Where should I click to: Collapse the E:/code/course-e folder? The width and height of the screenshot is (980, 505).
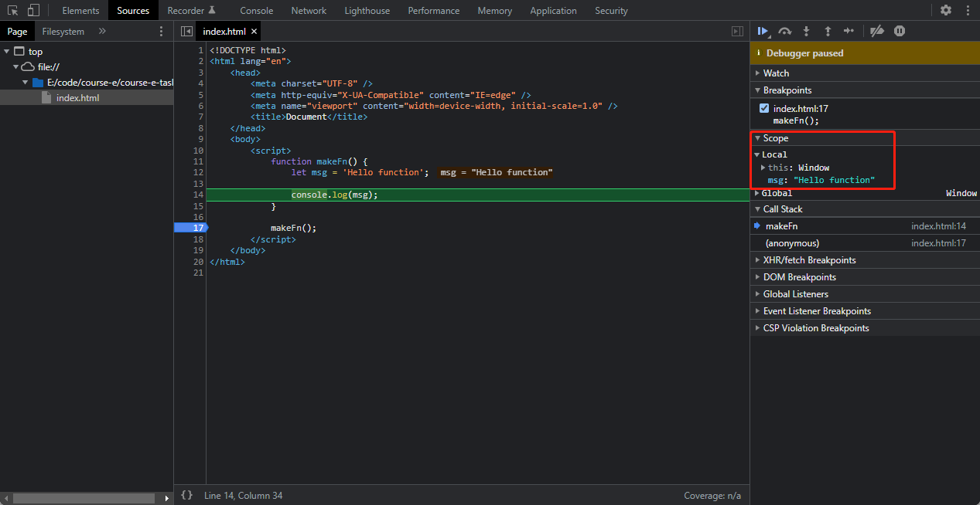point(26,83)
